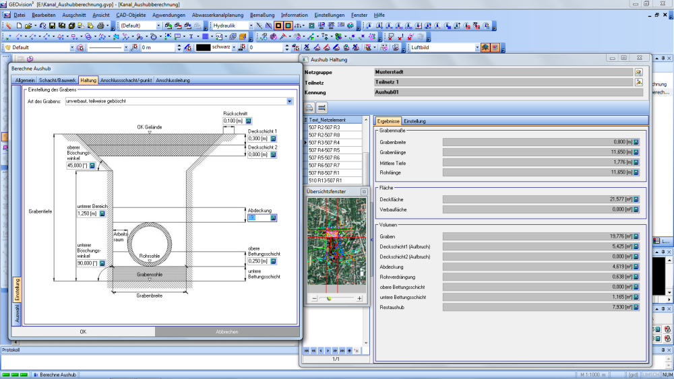Click the first-record navigation button under element list
This screenshot has width=674, height=379.
click(307, 351)
